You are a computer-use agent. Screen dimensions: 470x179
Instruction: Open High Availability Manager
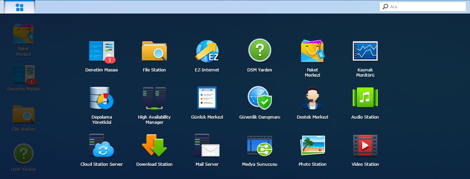point(154,99)
